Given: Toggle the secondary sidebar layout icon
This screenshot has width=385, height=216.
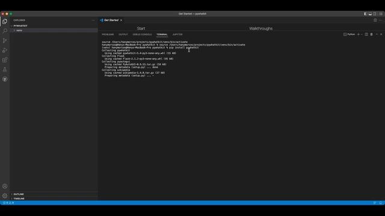Looking at the screenshot, I should point(375,14).
